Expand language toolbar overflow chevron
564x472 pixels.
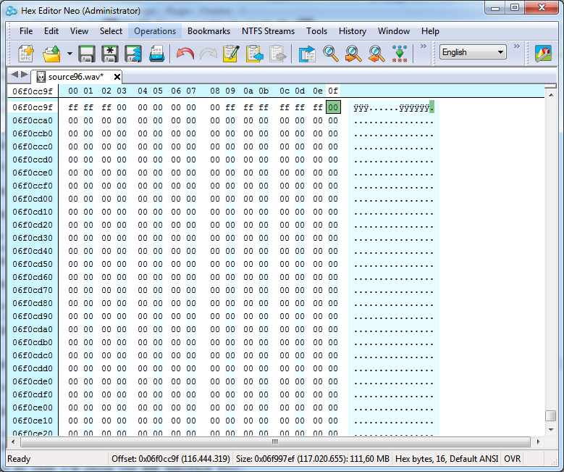click(516, 46)
